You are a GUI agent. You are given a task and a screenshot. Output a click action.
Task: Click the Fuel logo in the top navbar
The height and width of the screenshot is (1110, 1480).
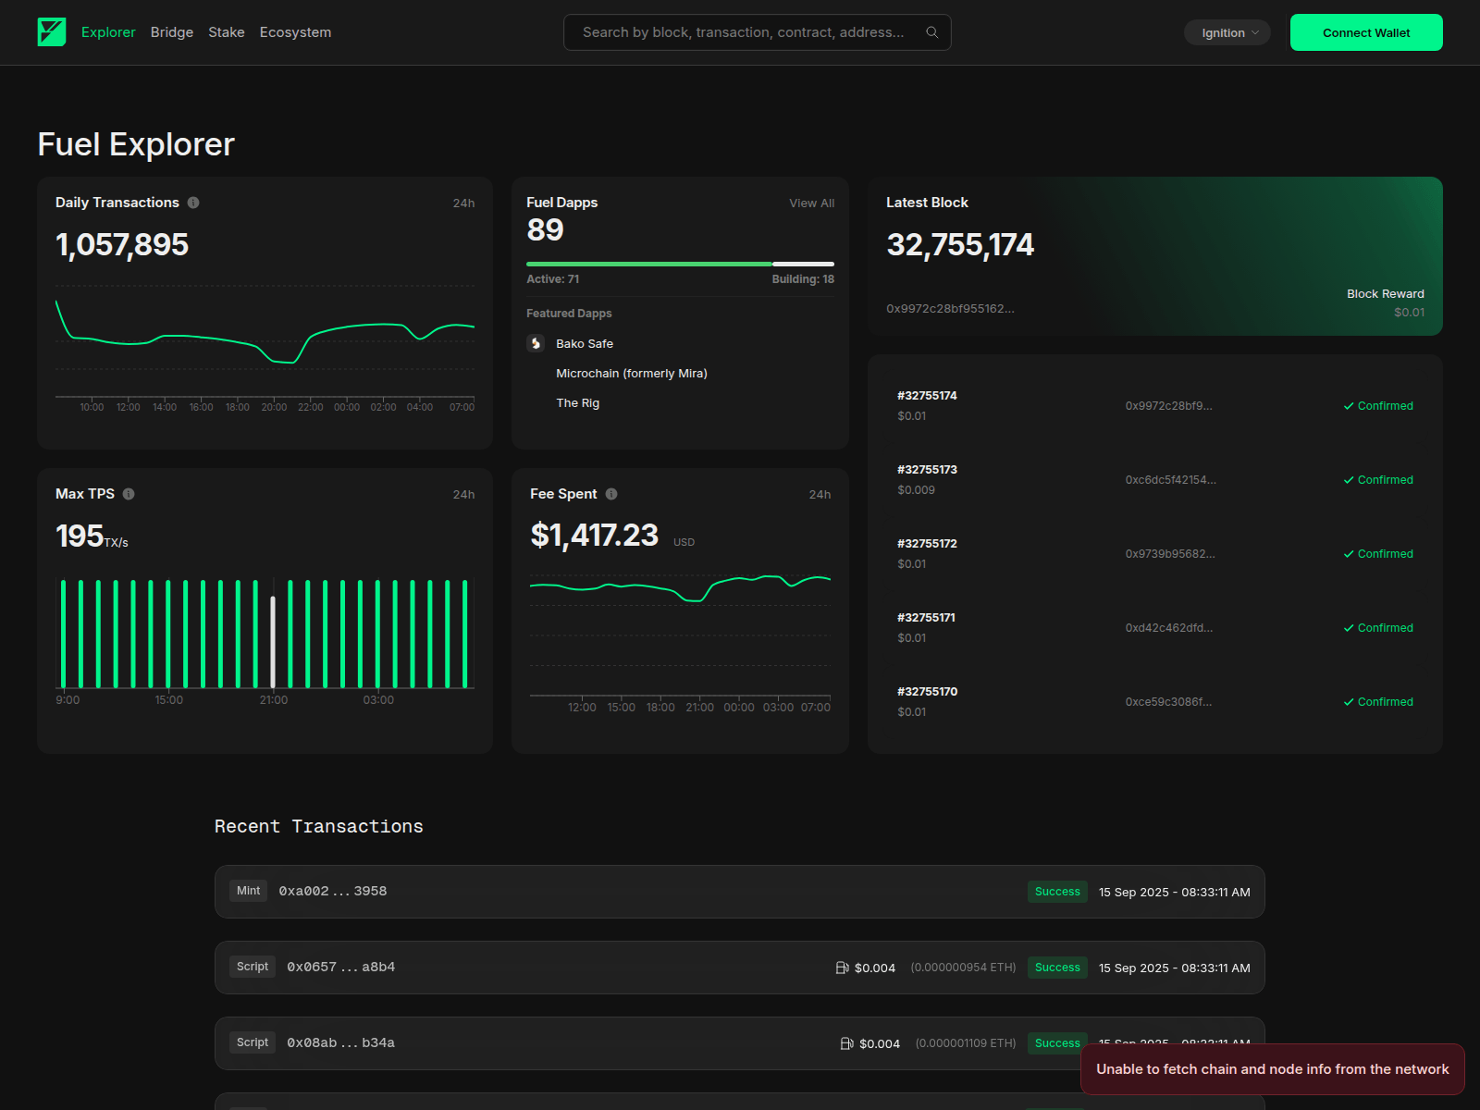53,31
